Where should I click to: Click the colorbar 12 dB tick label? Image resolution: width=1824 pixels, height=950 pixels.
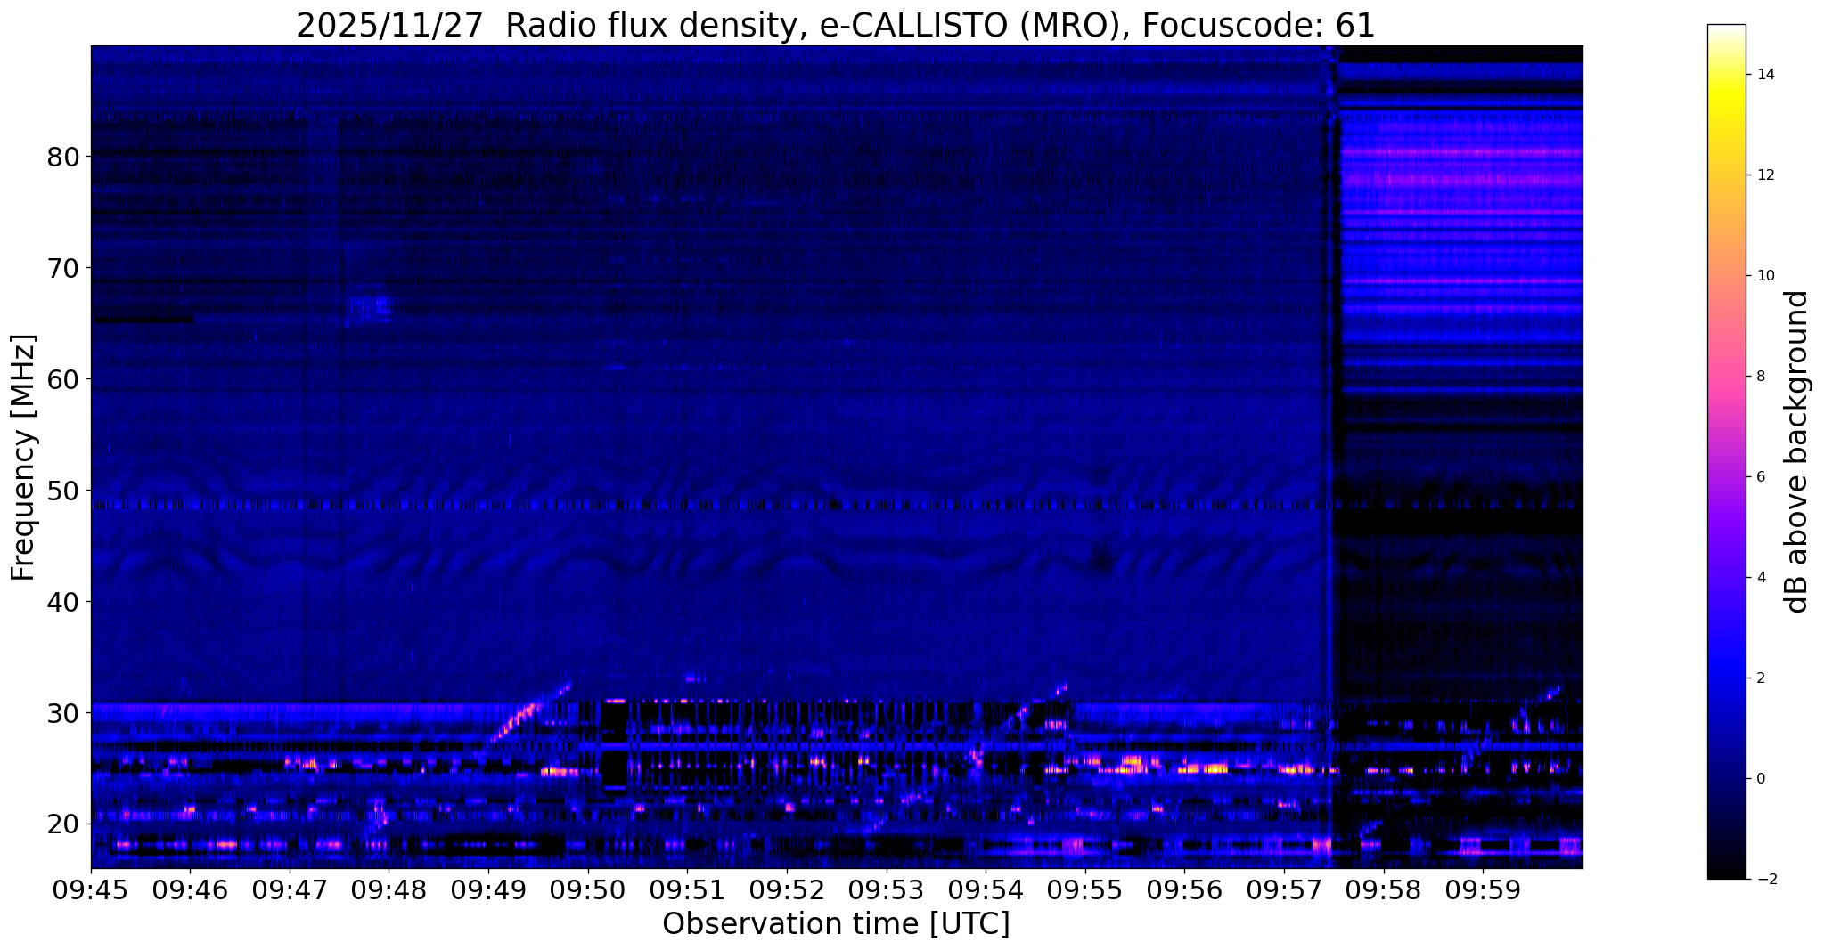click(x=1764, y=175)
